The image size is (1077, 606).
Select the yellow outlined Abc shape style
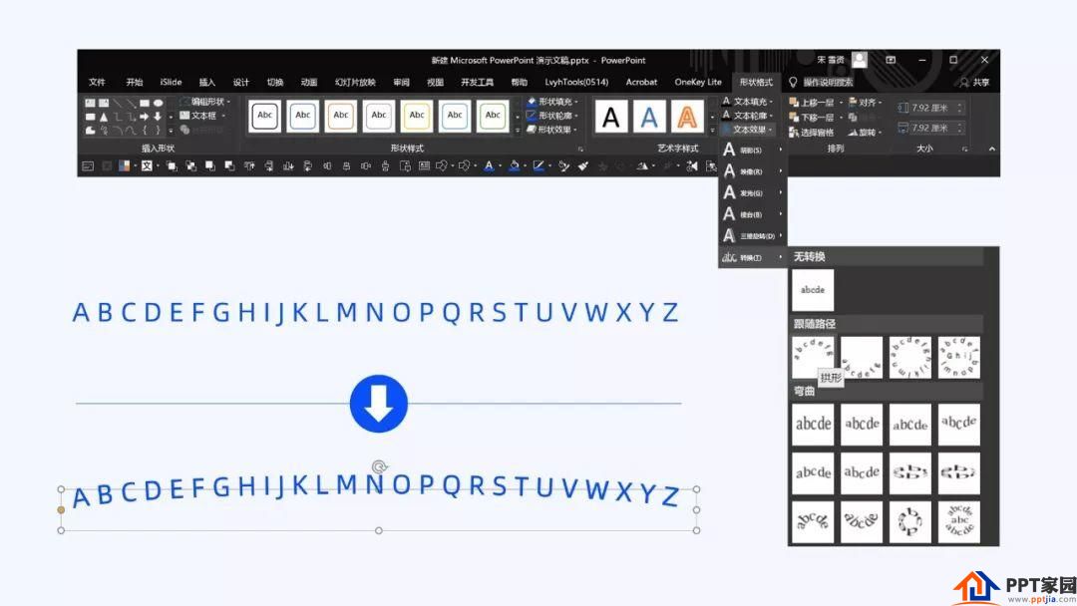416,116
